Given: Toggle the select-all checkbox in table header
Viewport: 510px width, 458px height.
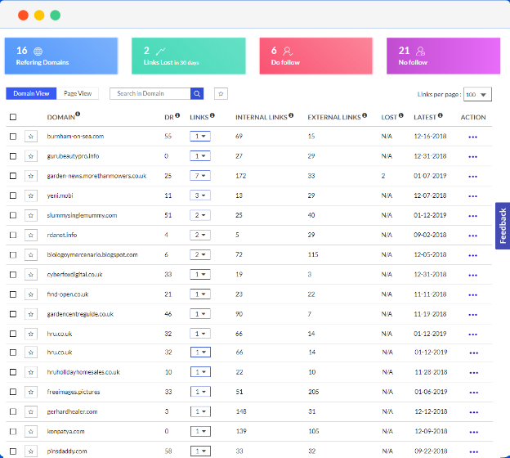Looking at the screenshot, I should coord(13,117).
